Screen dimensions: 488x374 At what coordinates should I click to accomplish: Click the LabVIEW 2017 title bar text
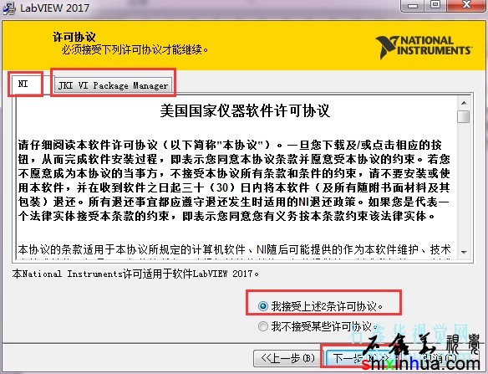pos(54,8)
